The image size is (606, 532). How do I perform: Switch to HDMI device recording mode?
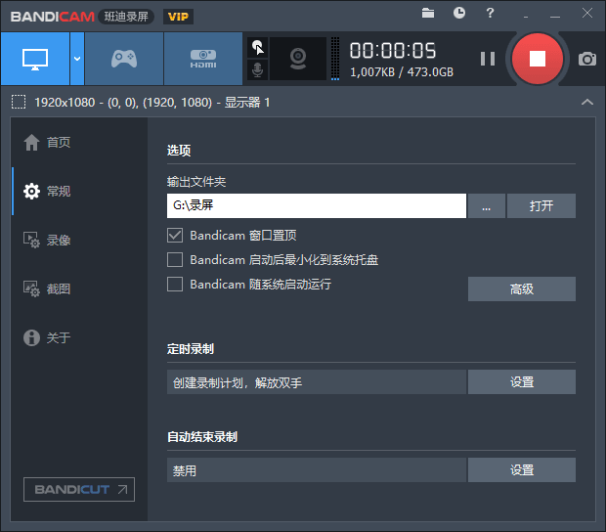[x=203, y=59]
